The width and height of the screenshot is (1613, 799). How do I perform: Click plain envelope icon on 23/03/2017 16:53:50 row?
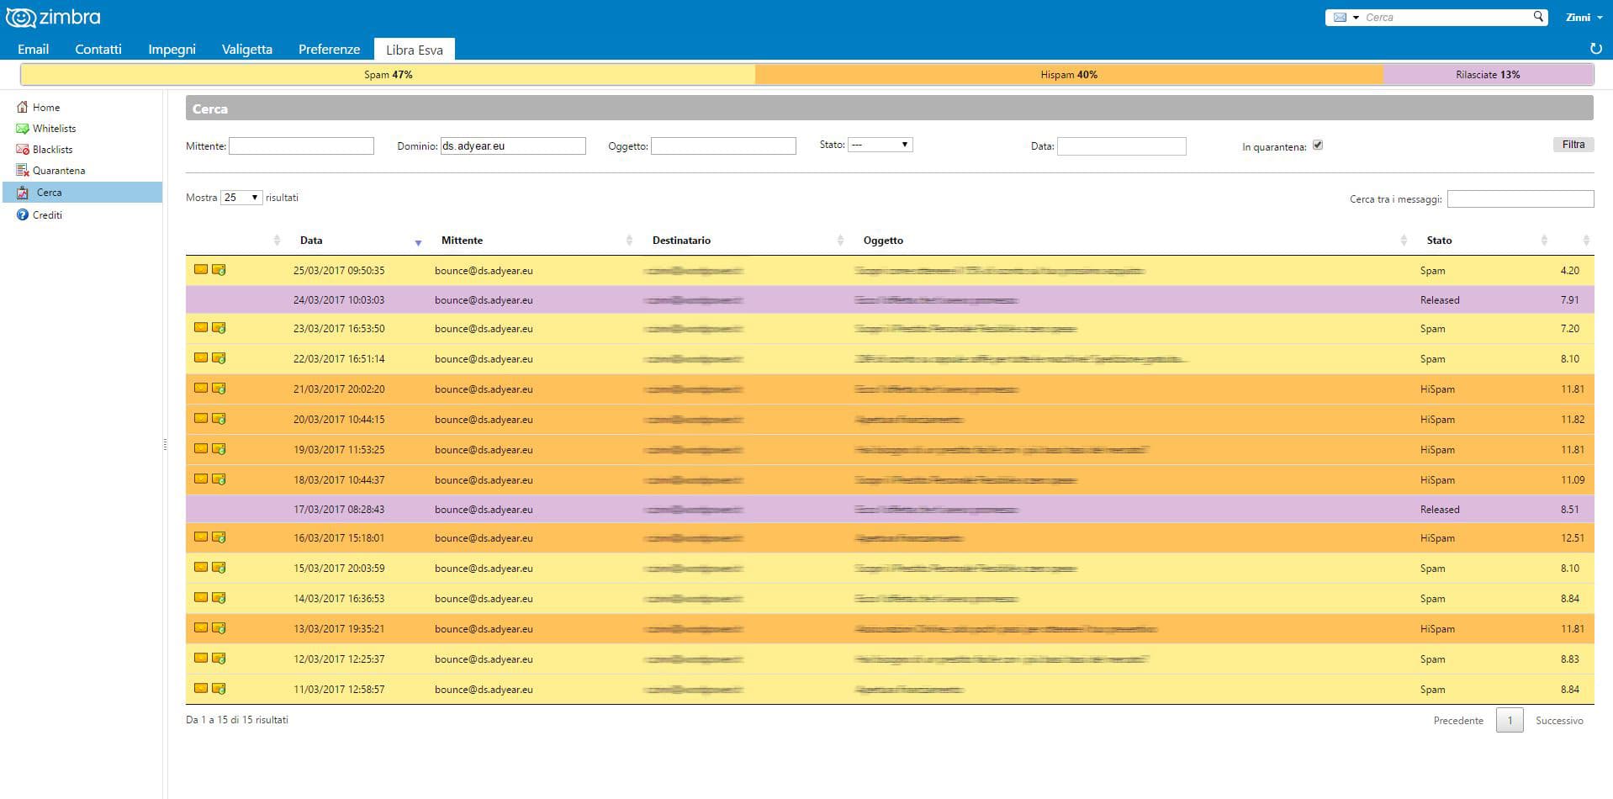pyautogui.click(x=201, y=328)
